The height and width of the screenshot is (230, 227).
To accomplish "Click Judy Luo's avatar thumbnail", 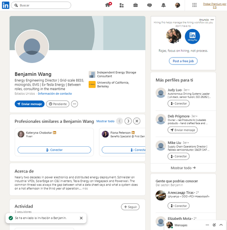I will tap(161, 93).
